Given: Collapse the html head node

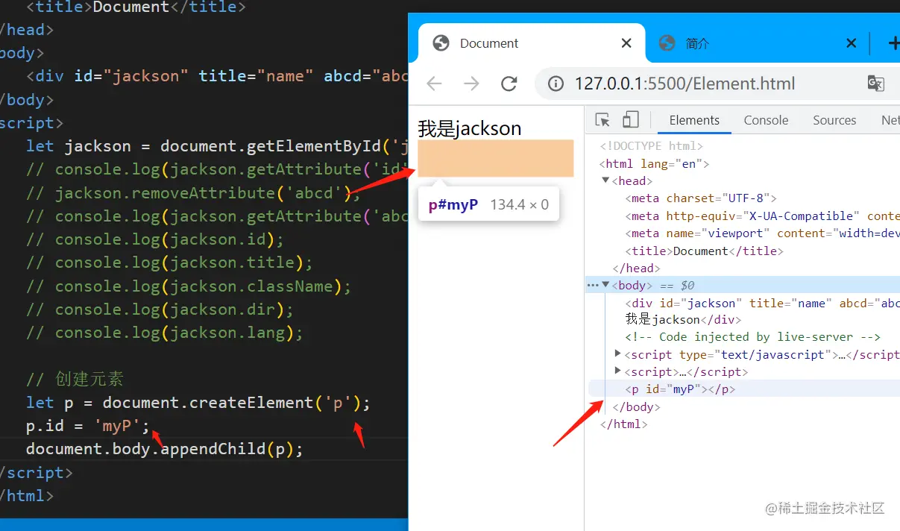Looking at the screenshot, I should pyautogui.click(x=605, y=180).
